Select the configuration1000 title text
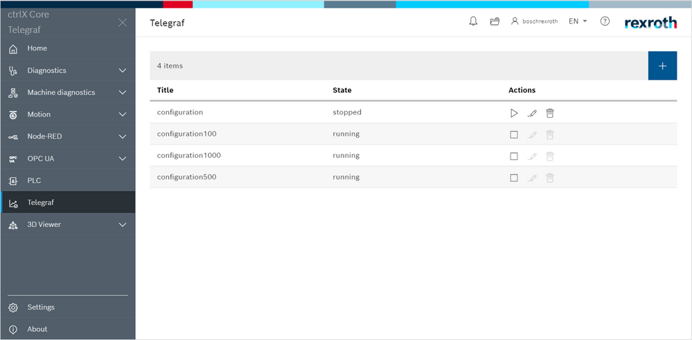The image size is (692, 340). click(x=189, y=156)
